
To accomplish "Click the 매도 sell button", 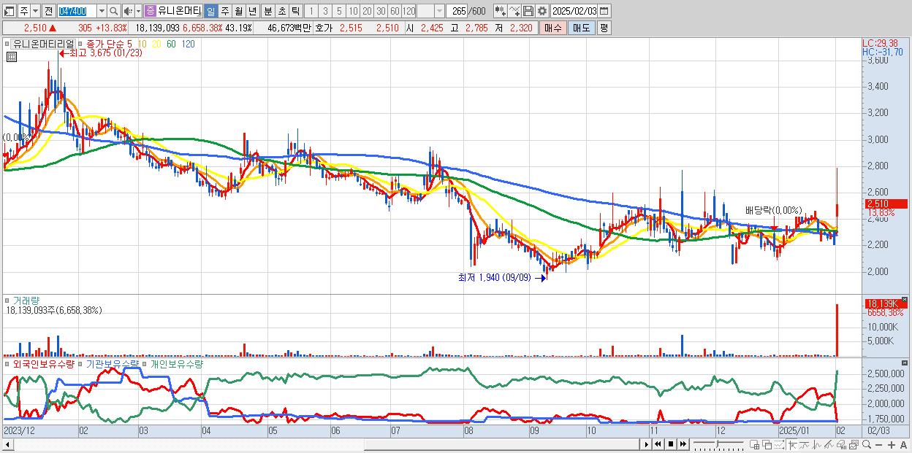I will tap(581, 28).
